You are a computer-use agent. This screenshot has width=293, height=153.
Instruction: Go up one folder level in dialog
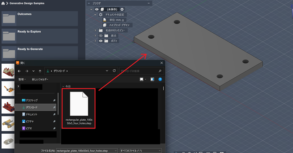point(40,71)
